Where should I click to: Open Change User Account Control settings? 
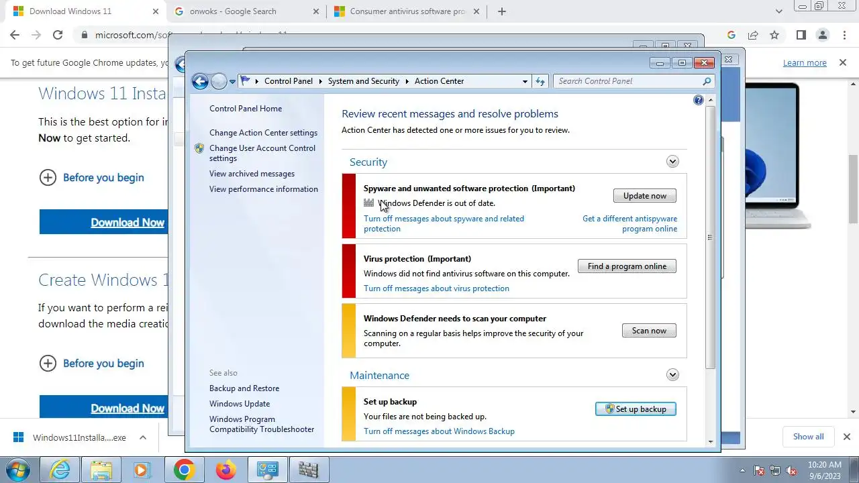(262, 153)
